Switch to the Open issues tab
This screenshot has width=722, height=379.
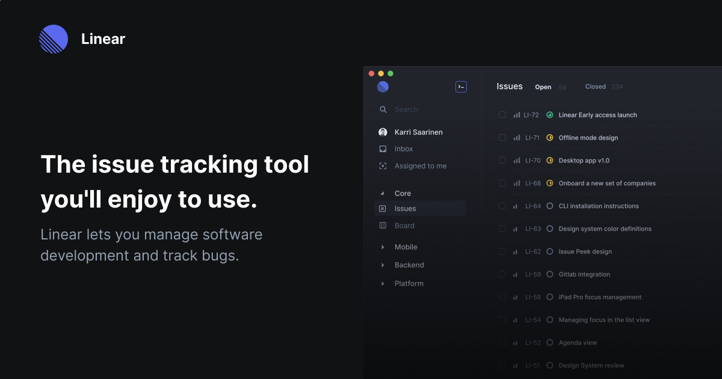point(543,87)
